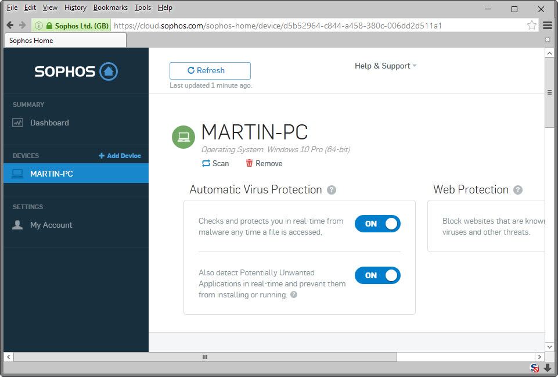Image resolution: width=558 pixels, height=377 pixels.
Task: Start a Scan on MARTIN-PC
Action: click(x=215, y=163)
